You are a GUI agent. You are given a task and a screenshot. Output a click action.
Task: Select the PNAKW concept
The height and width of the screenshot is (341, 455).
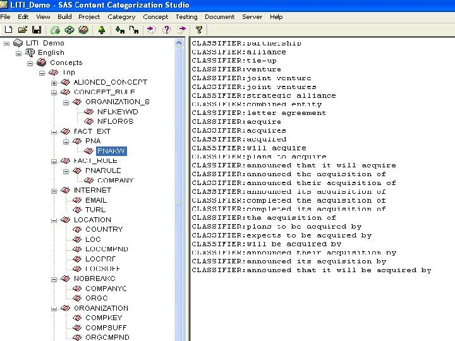(x=111, y=151)
